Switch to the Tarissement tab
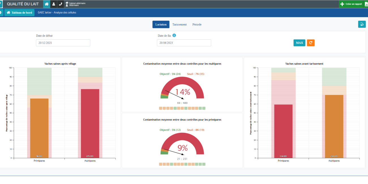The image size is (368, 184). pos(179,24)
